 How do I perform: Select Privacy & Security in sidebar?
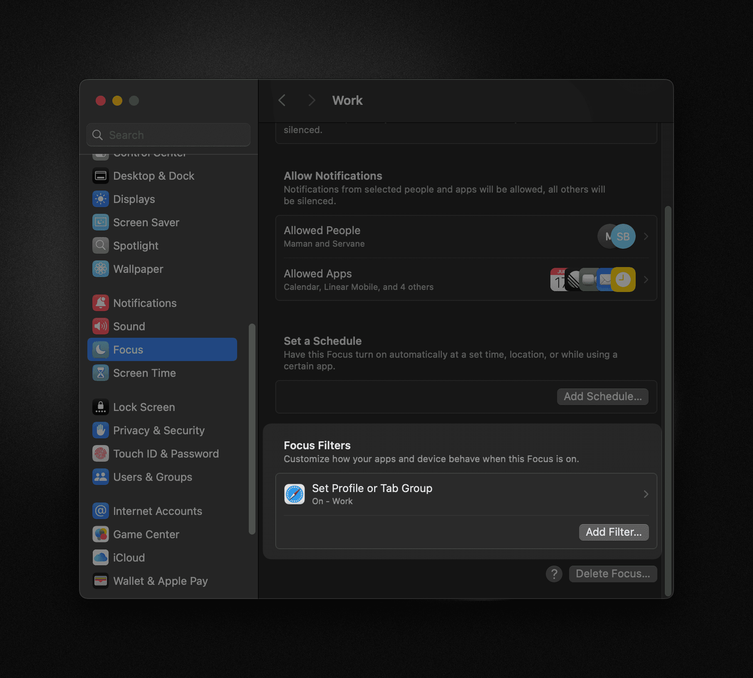[159, 430]
